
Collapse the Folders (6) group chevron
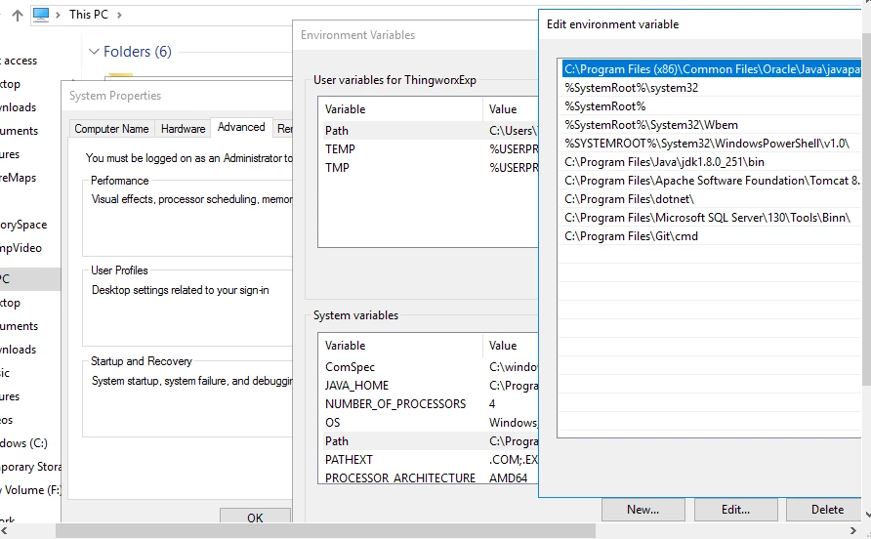pyautogui.click(x=94, y=52)
